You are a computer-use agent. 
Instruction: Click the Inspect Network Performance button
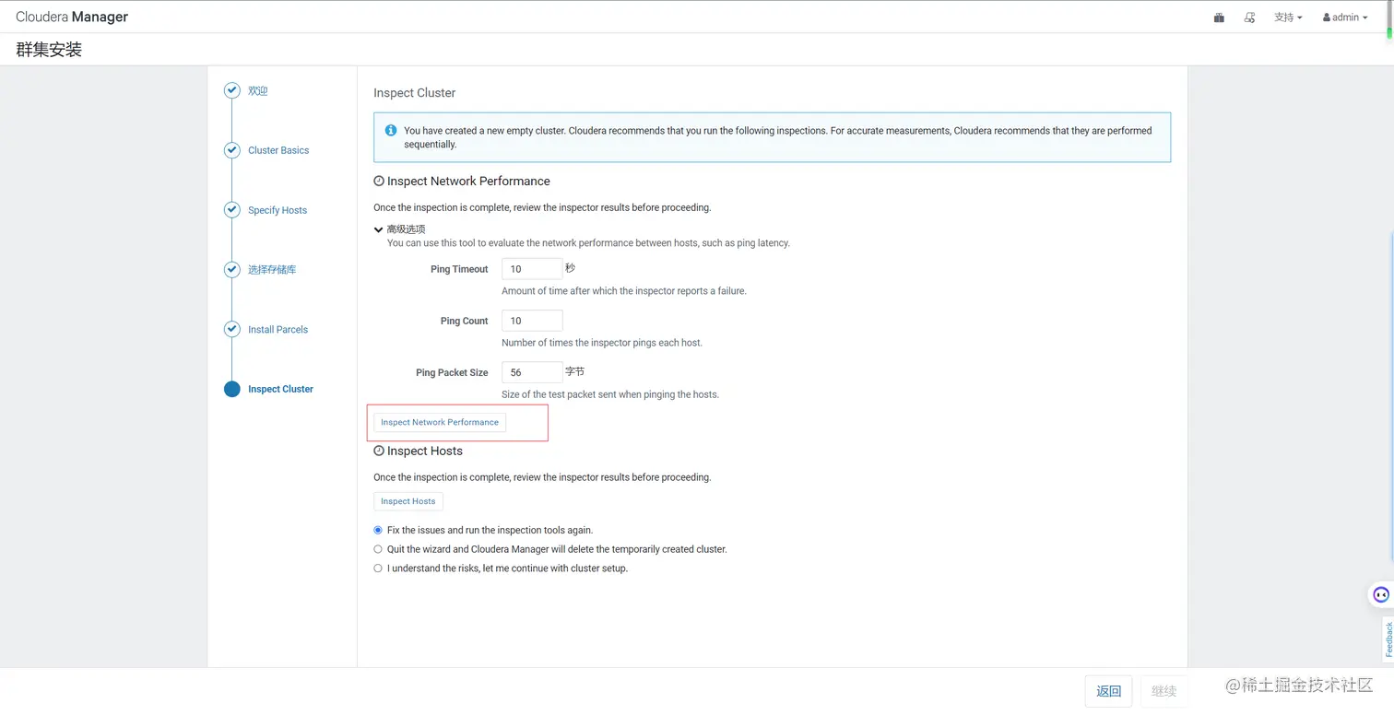pos(440,422)
